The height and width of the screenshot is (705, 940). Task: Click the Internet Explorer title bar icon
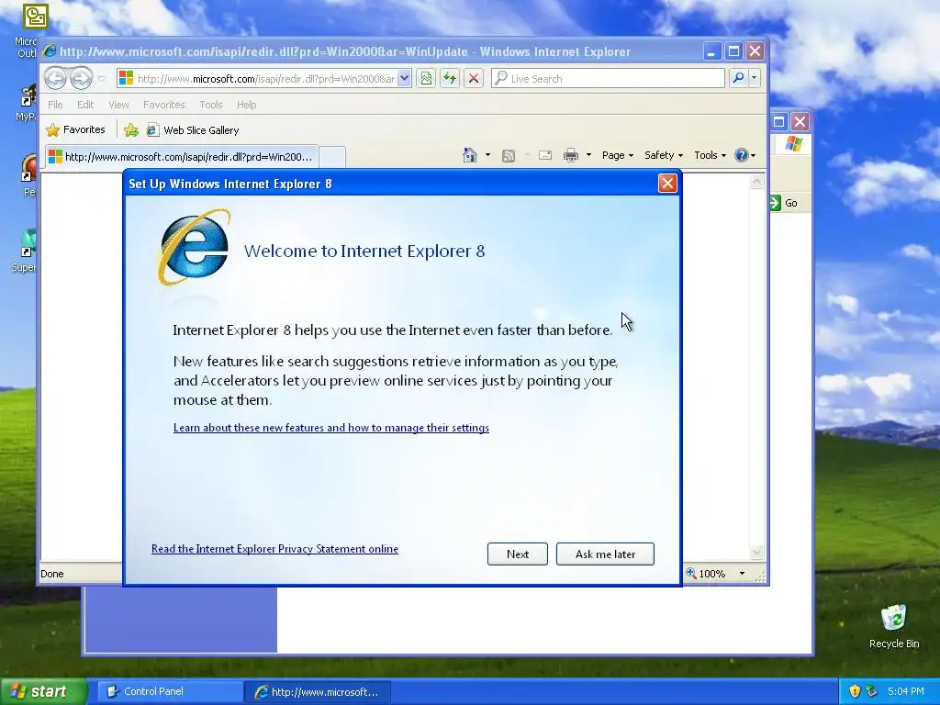(50, 51)
